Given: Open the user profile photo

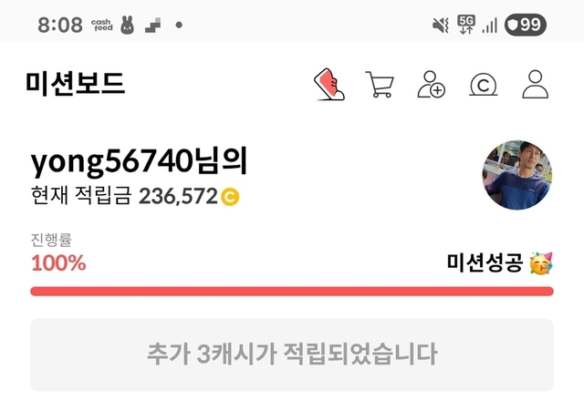Looking at the screenshot, I should 517,175.
